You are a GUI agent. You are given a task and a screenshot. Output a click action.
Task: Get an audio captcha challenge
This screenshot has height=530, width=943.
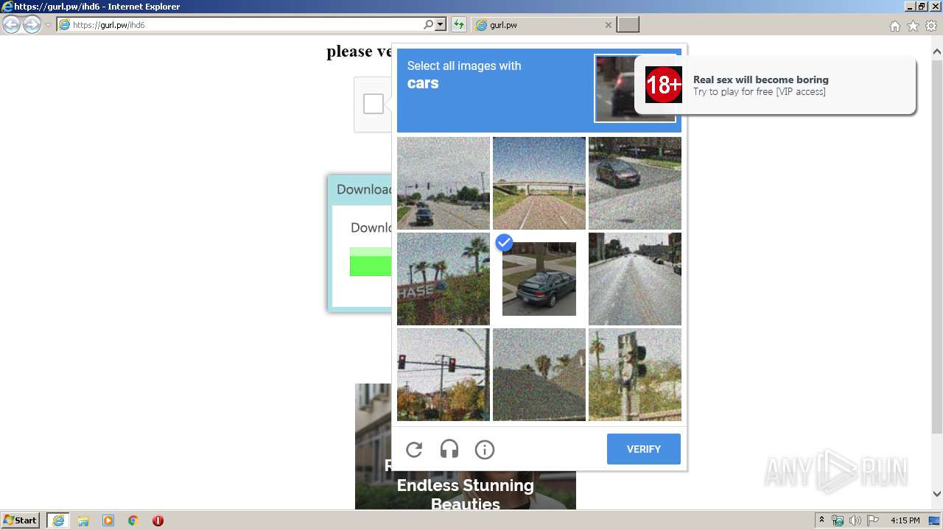tap(449, 449)
